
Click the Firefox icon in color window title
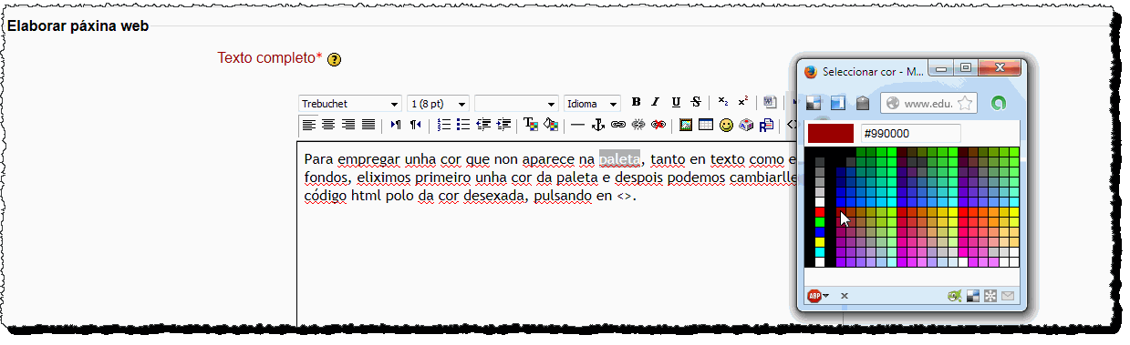[x=811, y=71]
